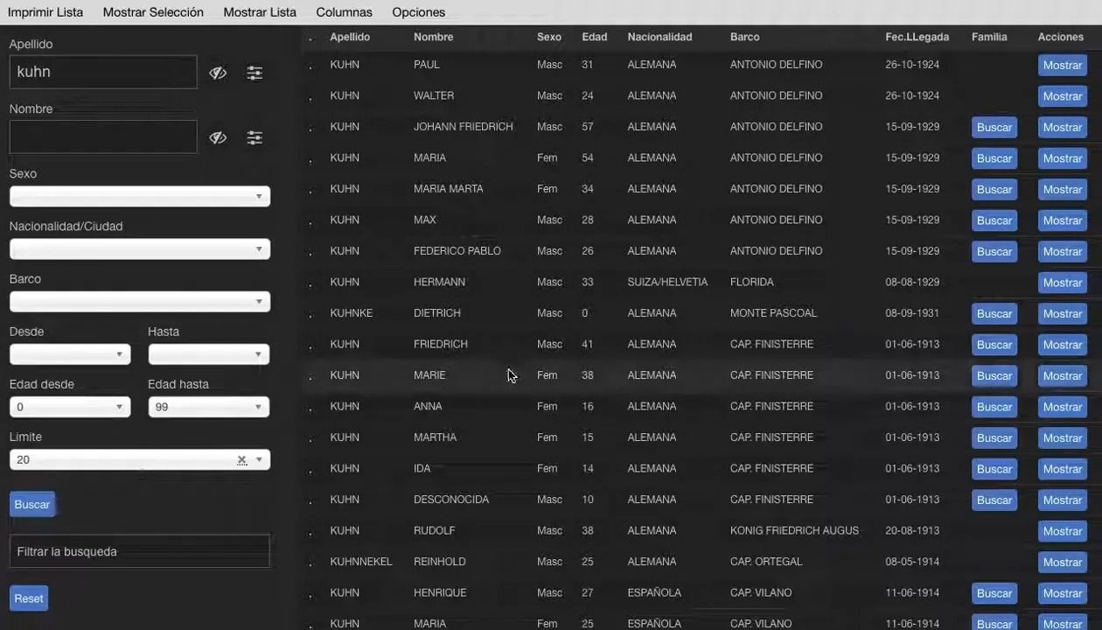
Task: Open Mostrar Selección menu
Action: coord(153,12)
